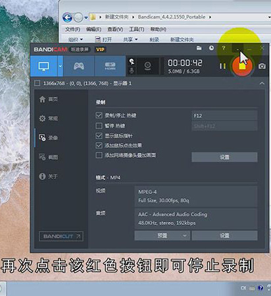Open Tools menu in Explorer window
271x296 pixels.
click(x=136, y=29)
